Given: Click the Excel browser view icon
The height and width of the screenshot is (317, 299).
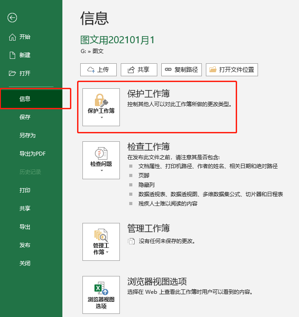Looking at the screenshot, I should tap(101, 288).
